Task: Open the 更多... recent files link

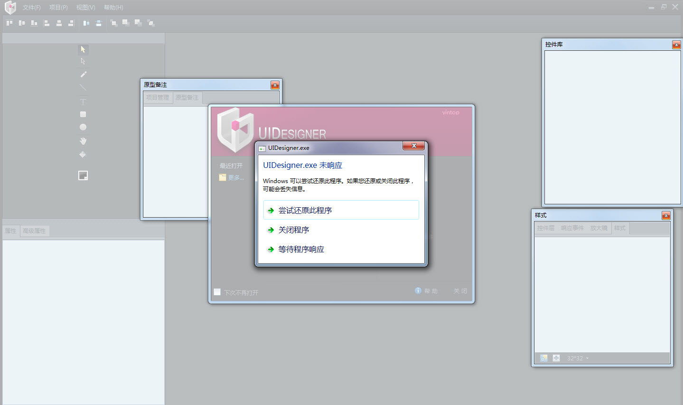Action: tap(235, 178)
